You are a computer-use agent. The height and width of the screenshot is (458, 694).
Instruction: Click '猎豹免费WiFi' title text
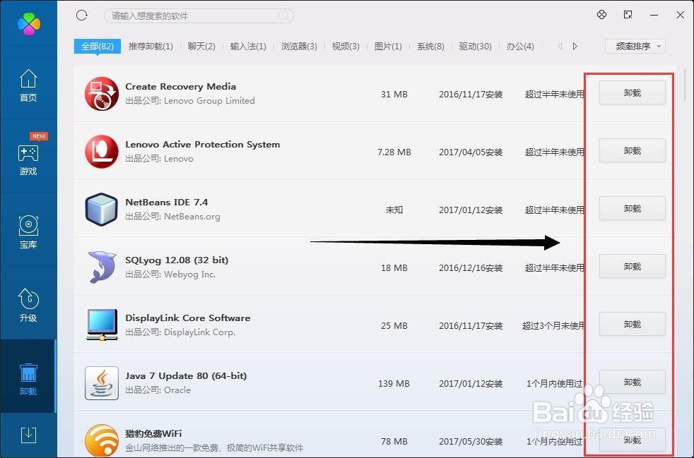153,434
